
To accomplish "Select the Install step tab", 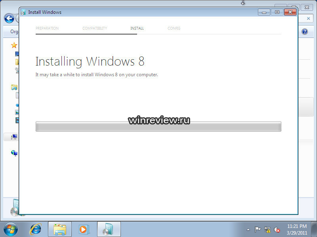I will pos(137,28).
